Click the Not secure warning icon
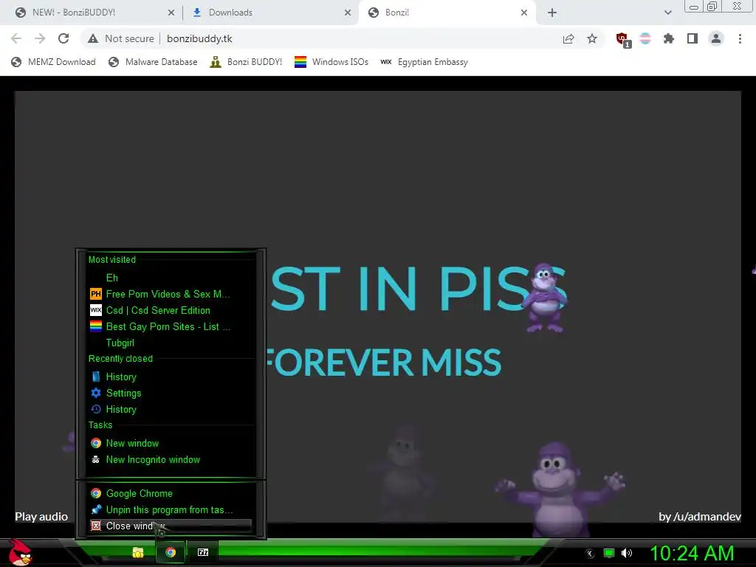This screenshot has width=756, height=567. [93, 38]
